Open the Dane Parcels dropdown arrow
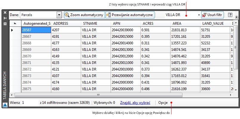This screenshot has width=240, height=119. point(59,15)
